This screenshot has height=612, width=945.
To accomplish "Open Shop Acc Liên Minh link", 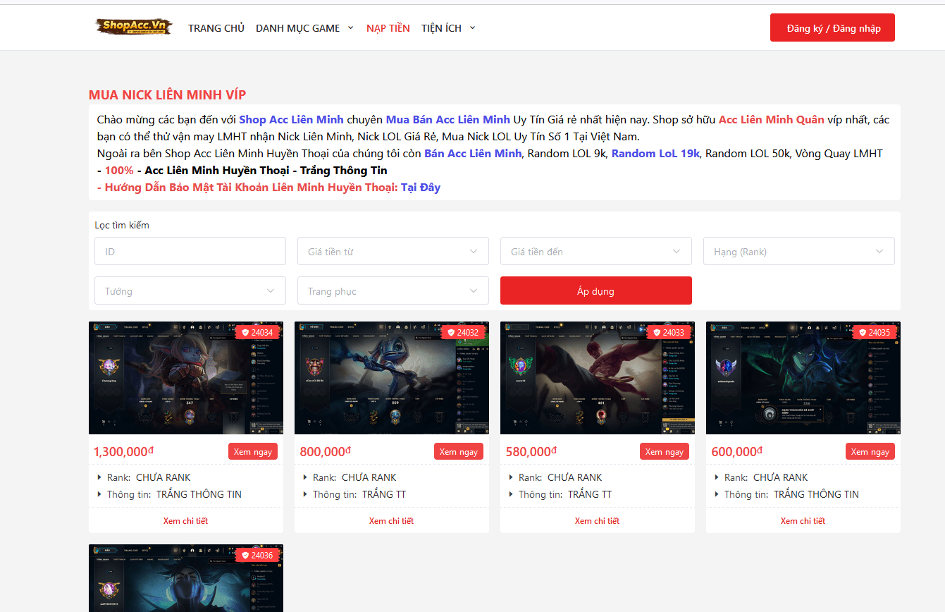I will click(291, 120).
